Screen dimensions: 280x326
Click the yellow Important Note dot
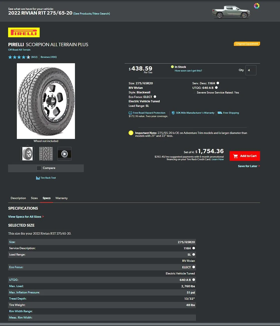pos(131,133)
